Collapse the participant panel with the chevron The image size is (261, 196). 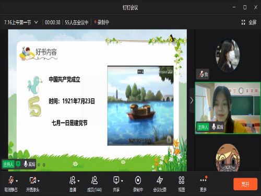click(192, 100)
